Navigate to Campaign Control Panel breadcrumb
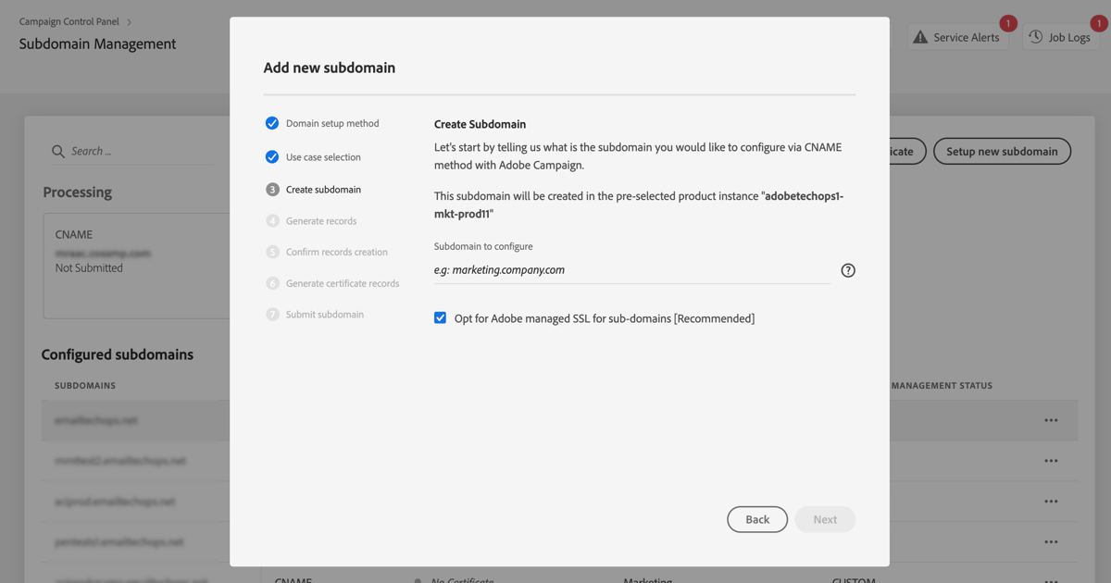 [x=69, y=20]
